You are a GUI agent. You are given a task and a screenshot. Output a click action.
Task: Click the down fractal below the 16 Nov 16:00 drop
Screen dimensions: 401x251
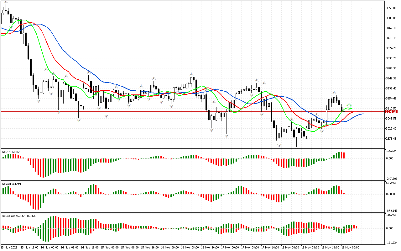click(x=211, y=130)
